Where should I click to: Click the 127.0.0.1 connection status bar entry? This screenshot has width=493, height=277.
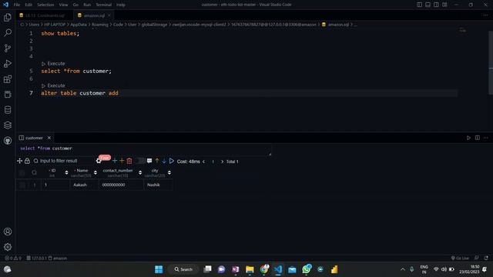tap(36, 259)
